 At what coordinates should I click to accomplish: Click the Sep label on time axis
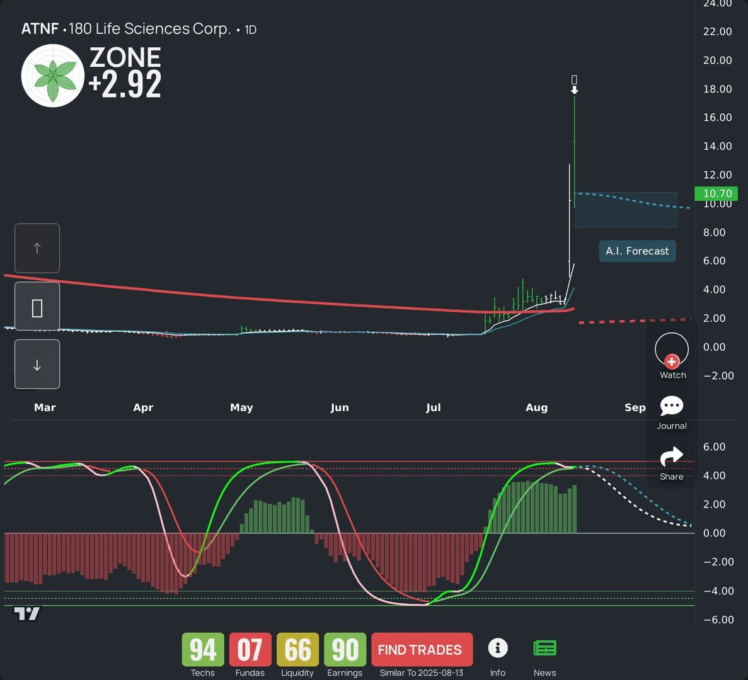tap(635, 407)
